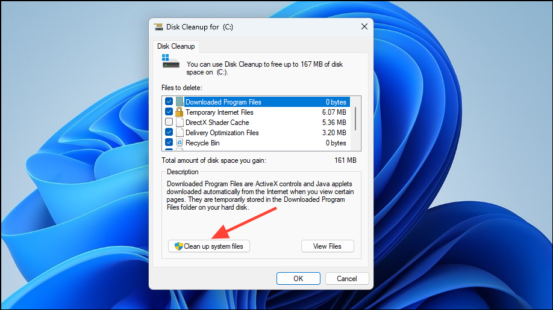The image size is (553, 310).
Task: Click the Description group label
Action: [x=183, y=172]
